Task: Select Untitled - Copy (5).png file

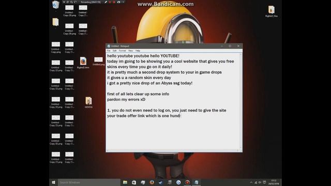Action: (x=56, y=120)
